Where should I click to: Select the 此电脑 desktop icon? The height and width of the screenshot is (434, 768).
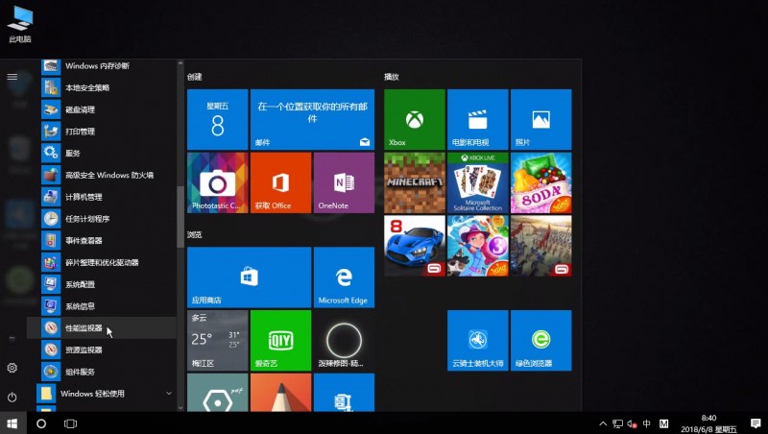(20, 25)
